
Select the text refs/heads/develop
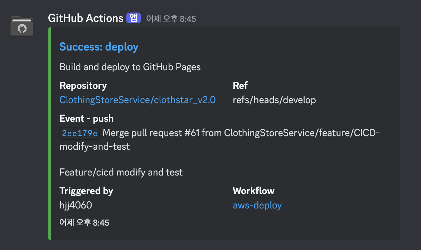point(274,100)
